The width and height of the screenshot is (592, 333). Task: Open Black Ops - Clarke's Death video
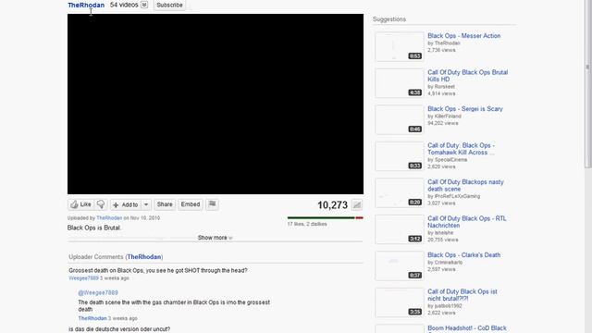pyautogui.click(x=464, y=255)
